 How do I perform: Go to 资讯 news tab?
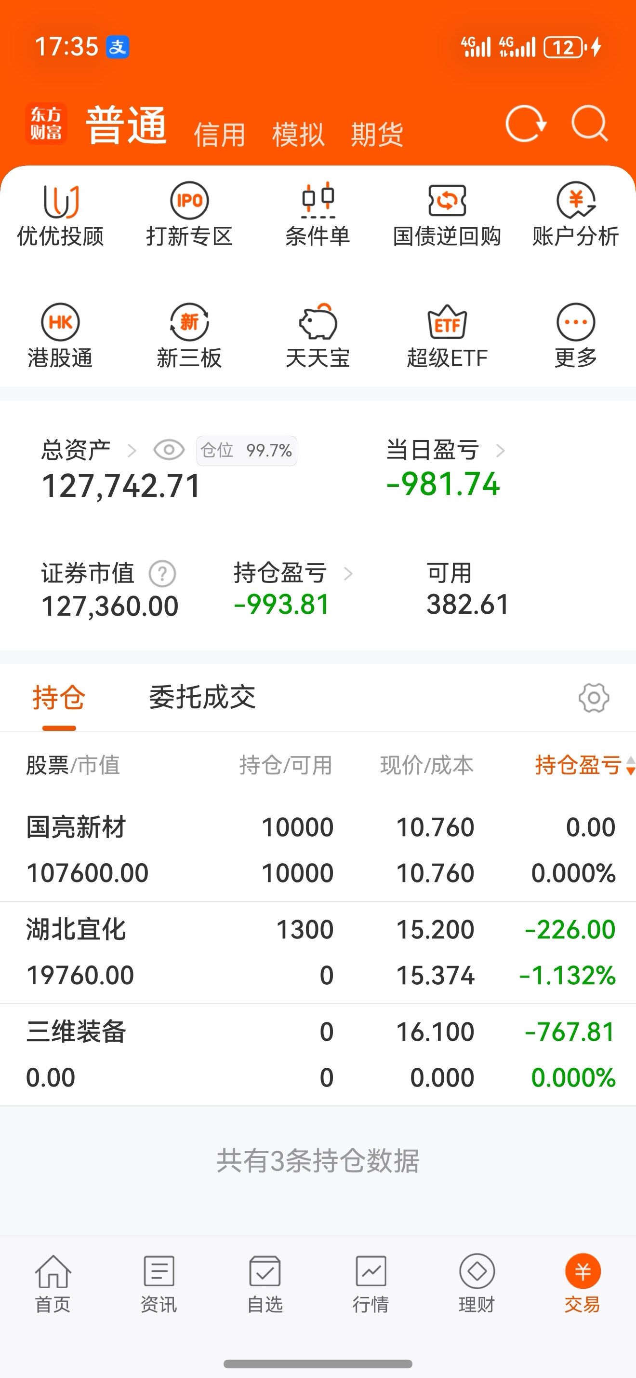tap(159, 1284)
